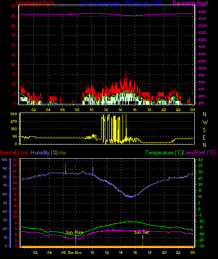Click 100 on the blue humidity axis

pyautogui.click(x=4, y=160)
